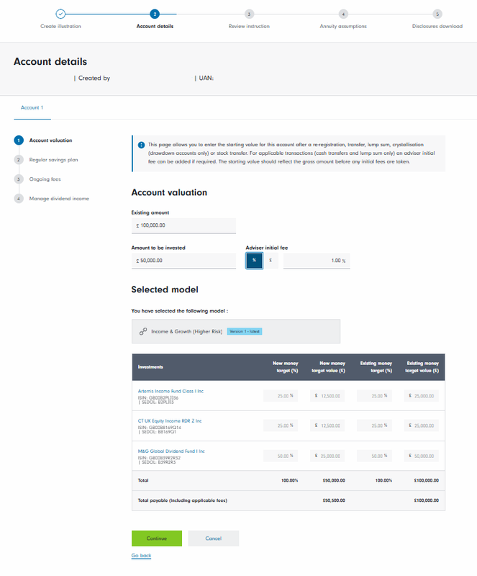Switch adviser fee to pound amount

pos(271,261)
